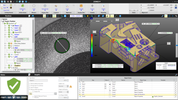This screenshot has height=100, width=178.
Task: Click the warning triangle beside Leader Line
Action: (x=71, y=86)
